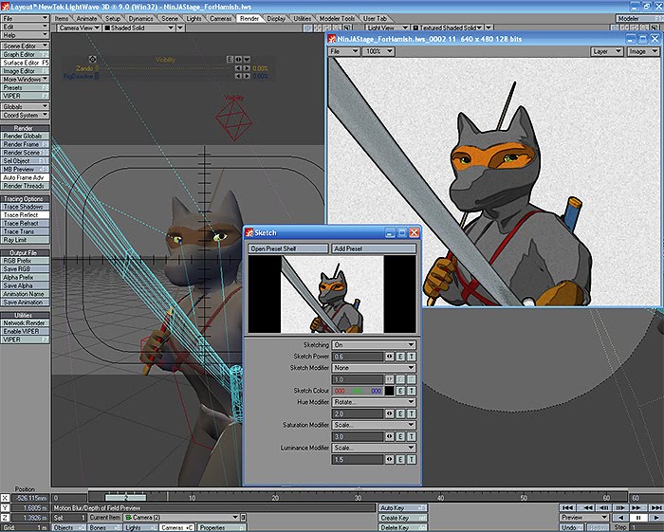Open the Luminance Modifier Scale dropdown
The image size is (664, 532).
click(x=374, y=448)
